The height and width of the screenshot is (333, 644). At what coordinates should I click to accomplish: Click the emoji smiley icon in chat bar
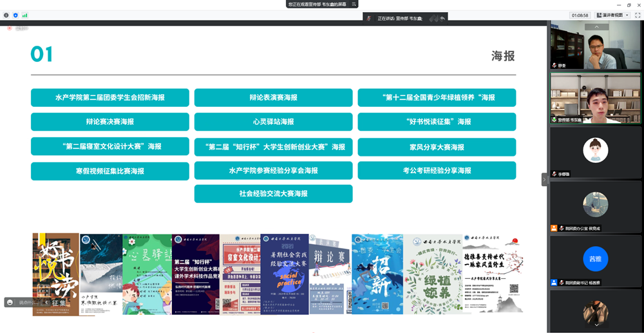pyautogui.click(x=10, y=302)
